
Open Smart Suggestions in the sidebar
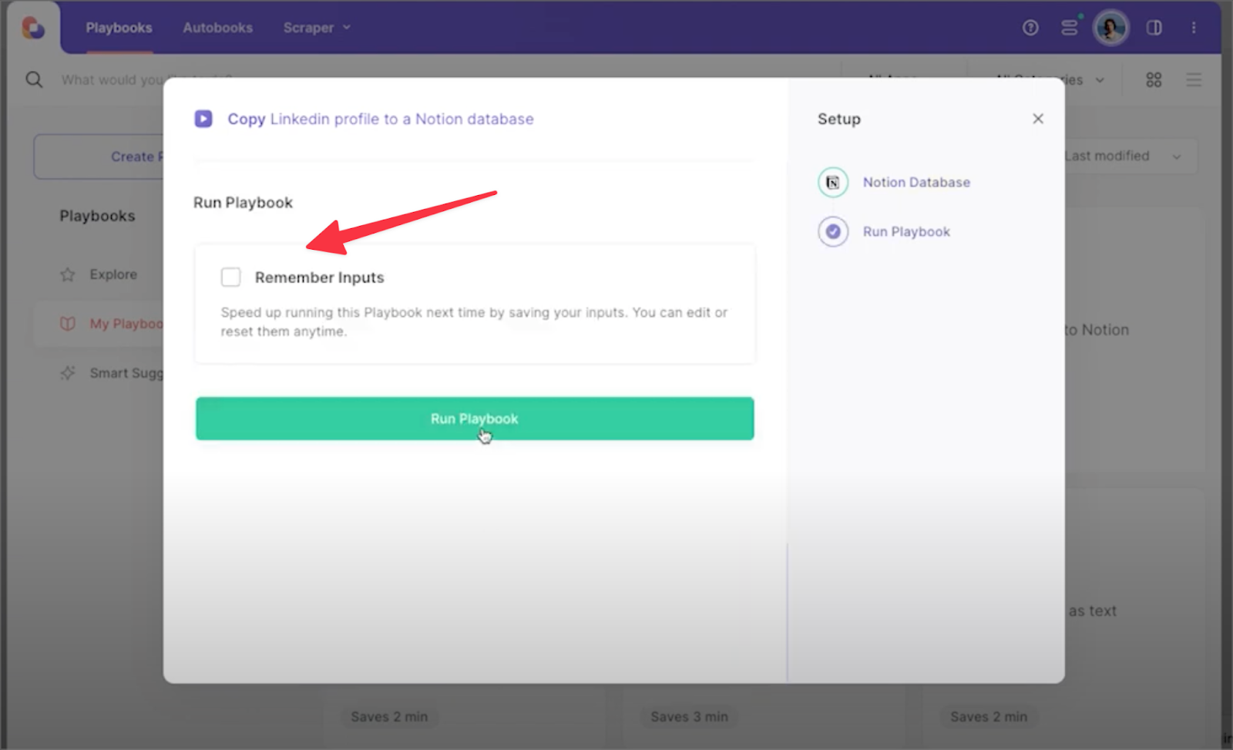[126, 373]
